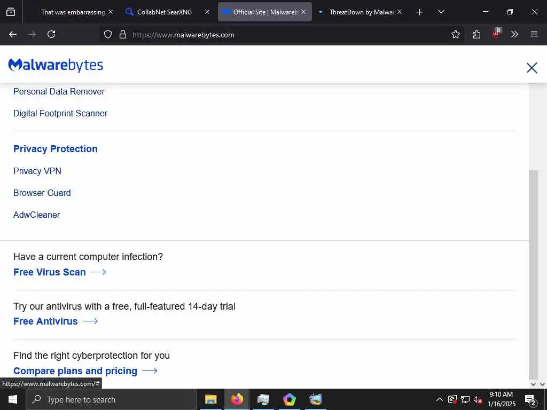Click the page vertical scrollbar thumb

coord(534,274)
